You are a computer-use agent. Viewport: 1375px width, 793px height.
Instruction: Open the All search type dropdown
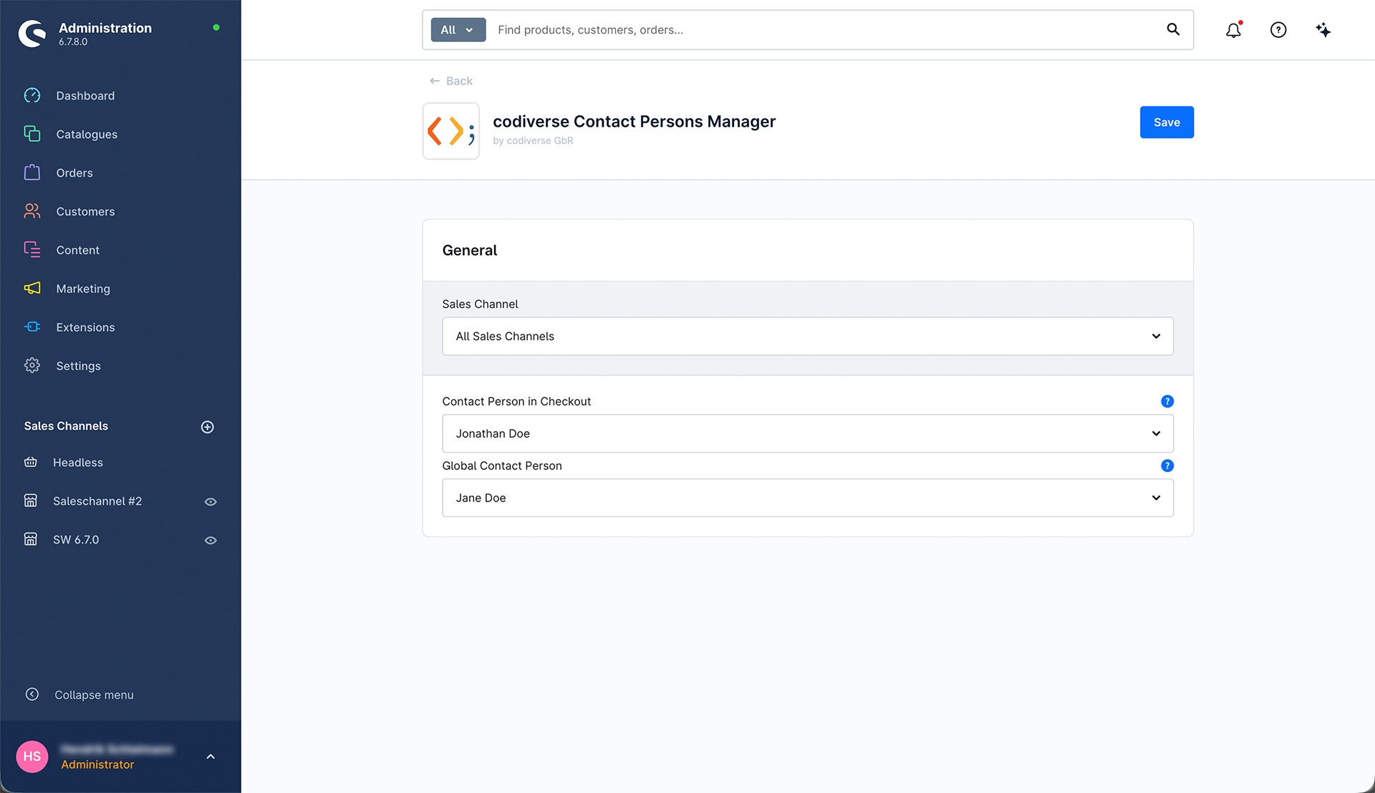[x=458, y=30]
